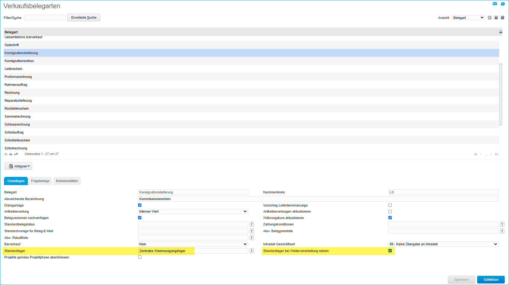
Task: Jump to the first page of records
Action: pyautogui.click(x=476, y=154)
